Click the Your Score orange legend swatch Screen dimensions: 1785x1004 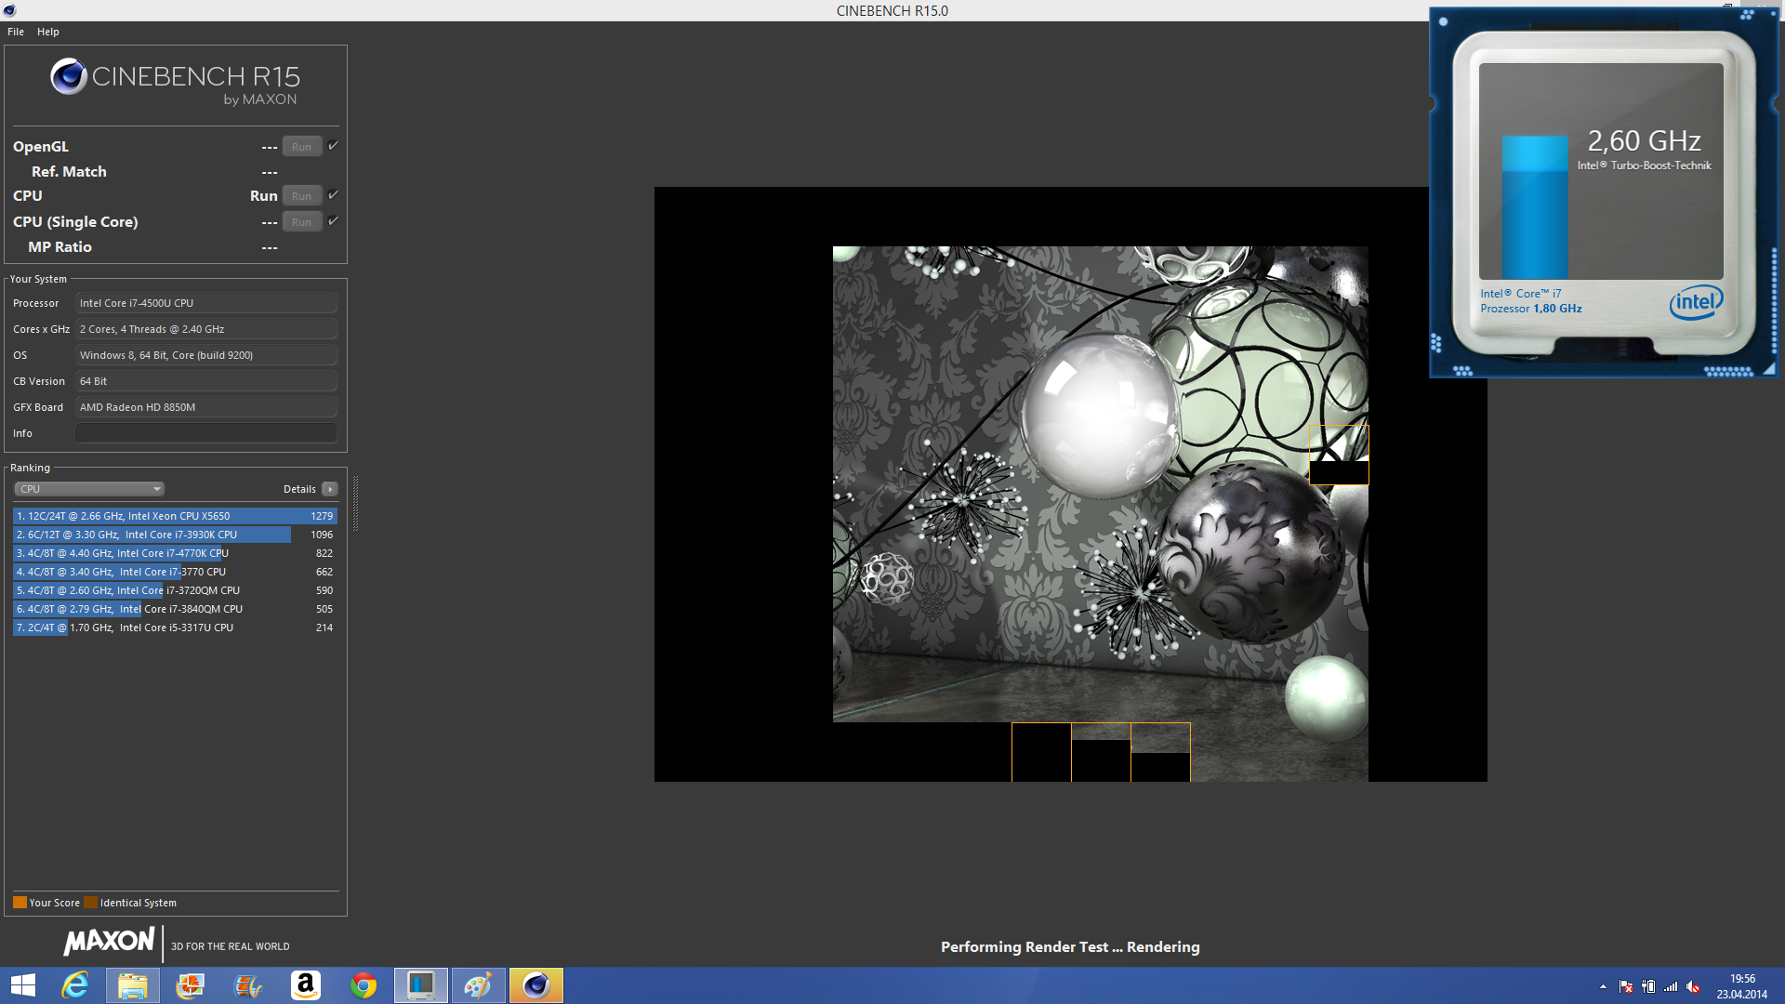[x=20, y=903]
